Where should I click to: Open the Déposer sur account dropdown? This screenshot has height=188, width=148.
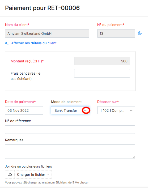pyautogui.click(x=116, y=110)
